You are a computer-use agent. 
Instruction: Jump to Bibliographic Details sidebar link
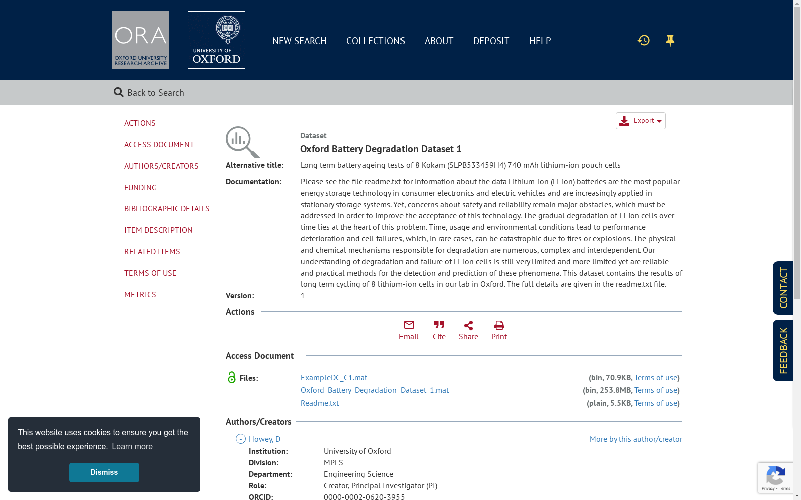click(x=167, y=208)
